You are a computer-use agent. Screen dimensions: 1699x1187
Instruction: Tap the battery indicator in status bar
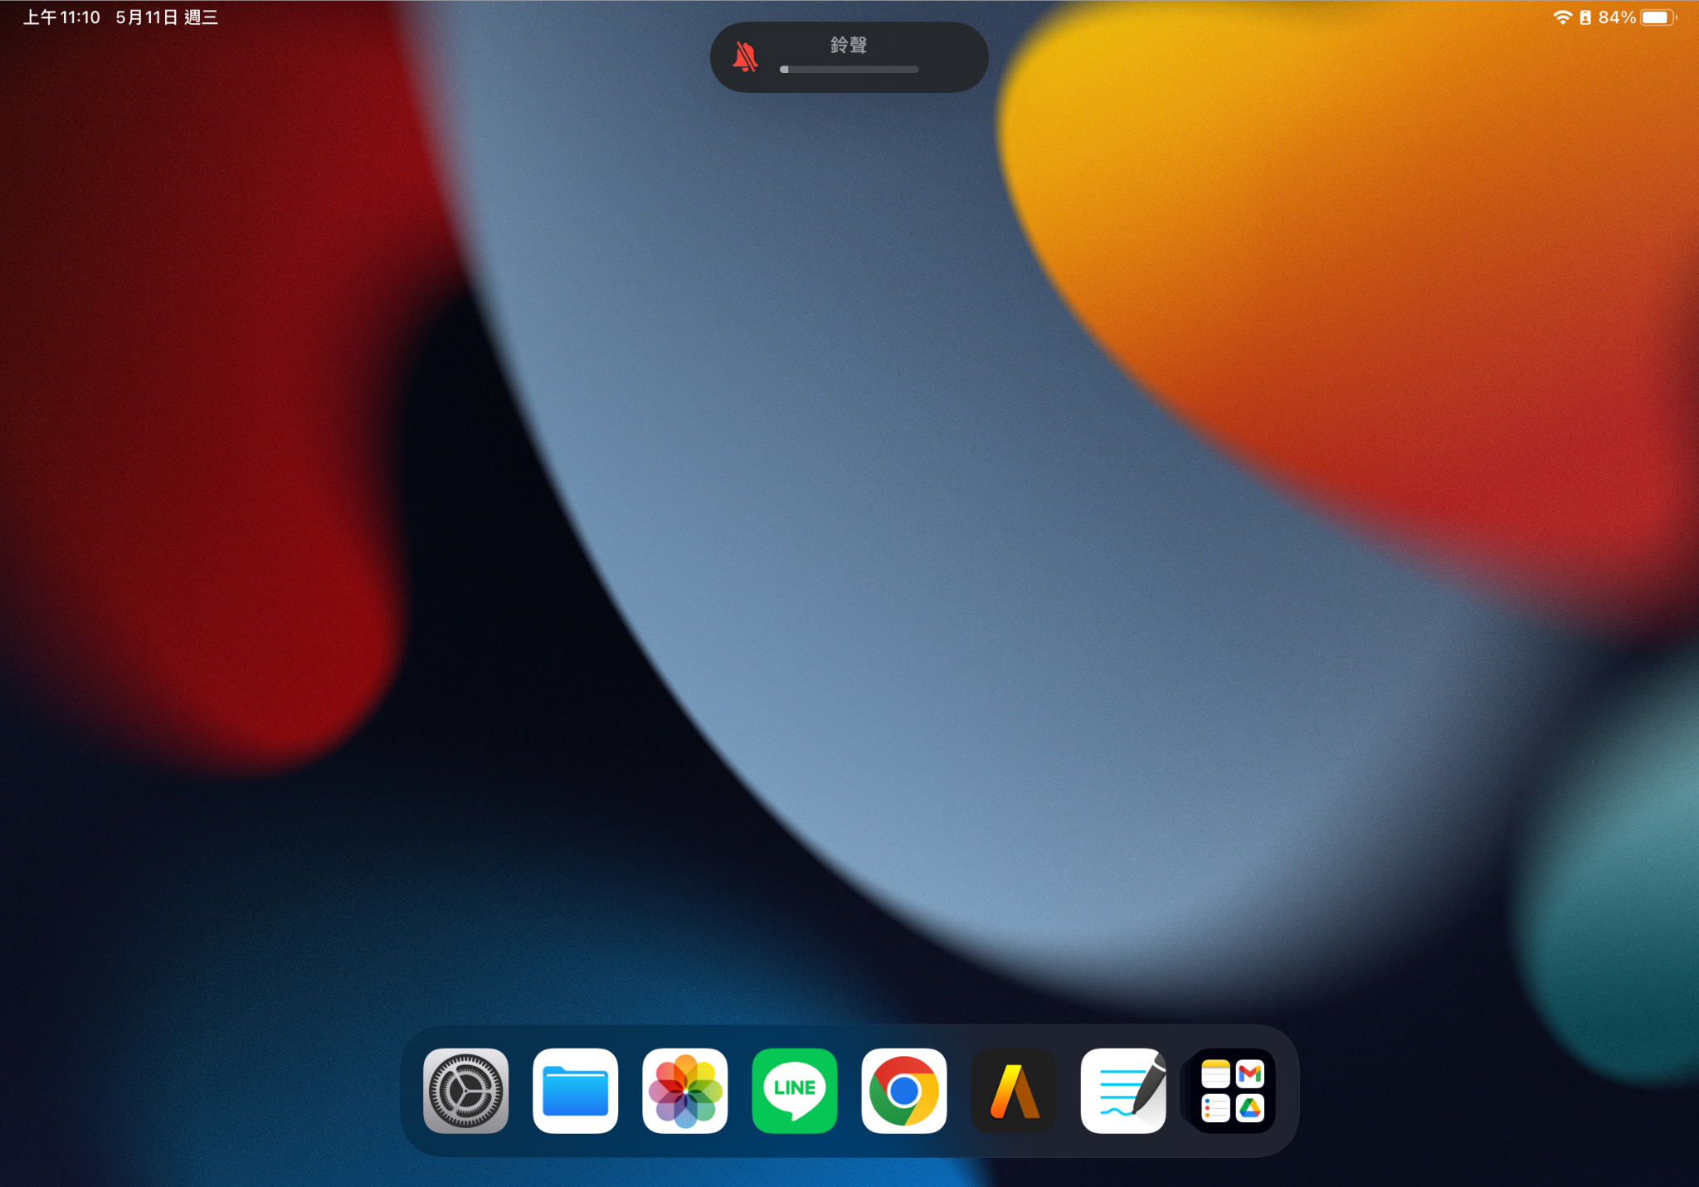point(1658,17)
